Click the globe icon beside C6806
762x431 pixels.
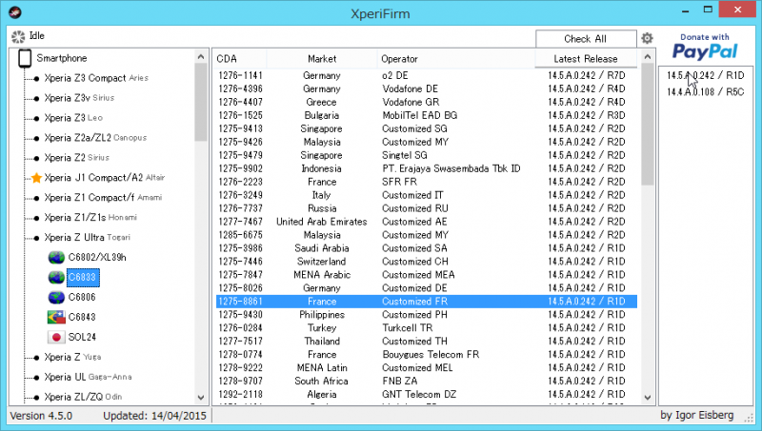56,297
